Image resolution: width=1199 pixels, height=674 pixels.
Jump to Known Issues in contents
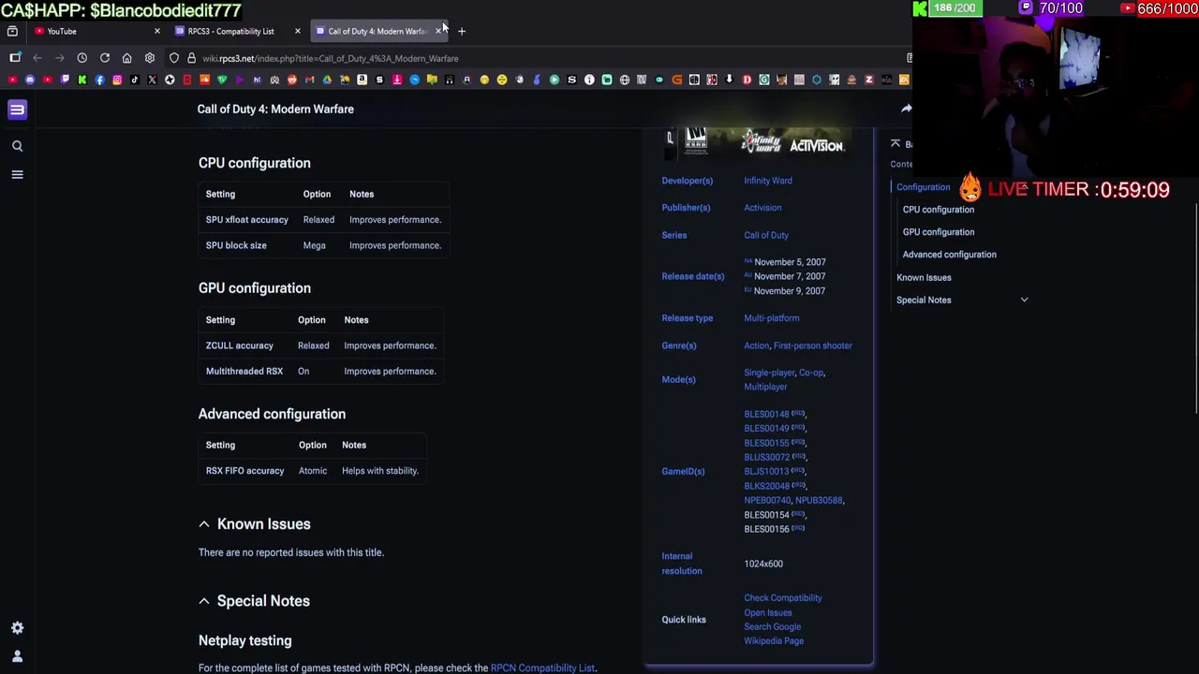(x=924, y=277)
